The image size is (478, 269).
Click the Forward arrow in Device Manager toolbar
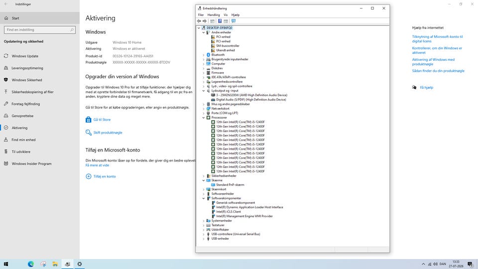[x=205, y=21]
